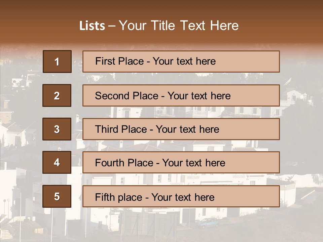Click the number 3 box
This screenshot has height=242, width=323.
click(x=57, y=129)
